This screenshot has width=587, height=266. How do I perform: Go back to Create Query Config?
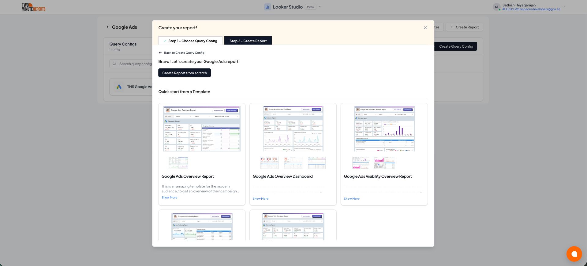point(181,53)
